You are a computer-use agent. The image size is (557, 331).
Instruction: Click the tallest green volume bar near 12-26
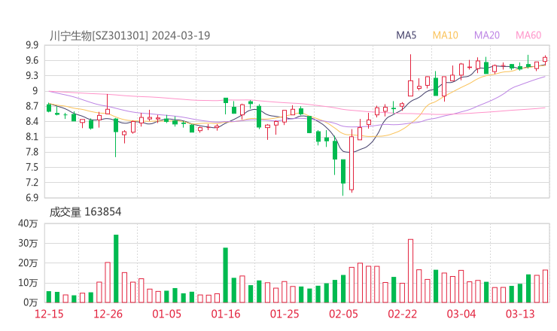pos(116,269)
